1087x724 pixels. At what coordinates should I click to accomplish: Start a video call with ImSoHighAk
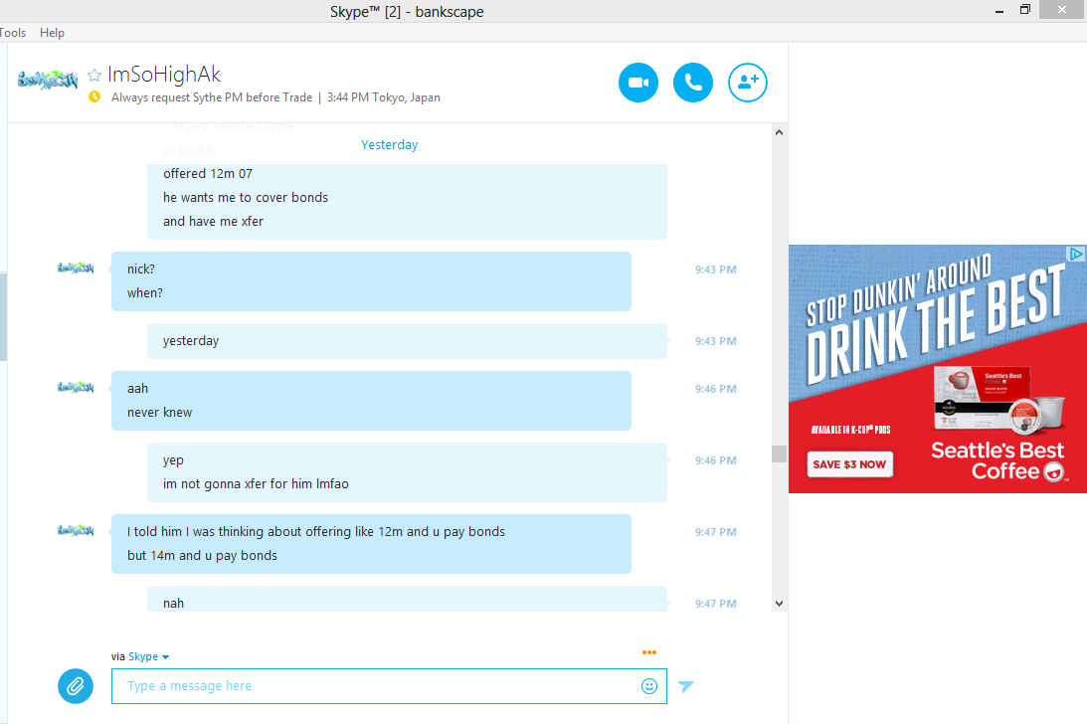coord(637,83)
